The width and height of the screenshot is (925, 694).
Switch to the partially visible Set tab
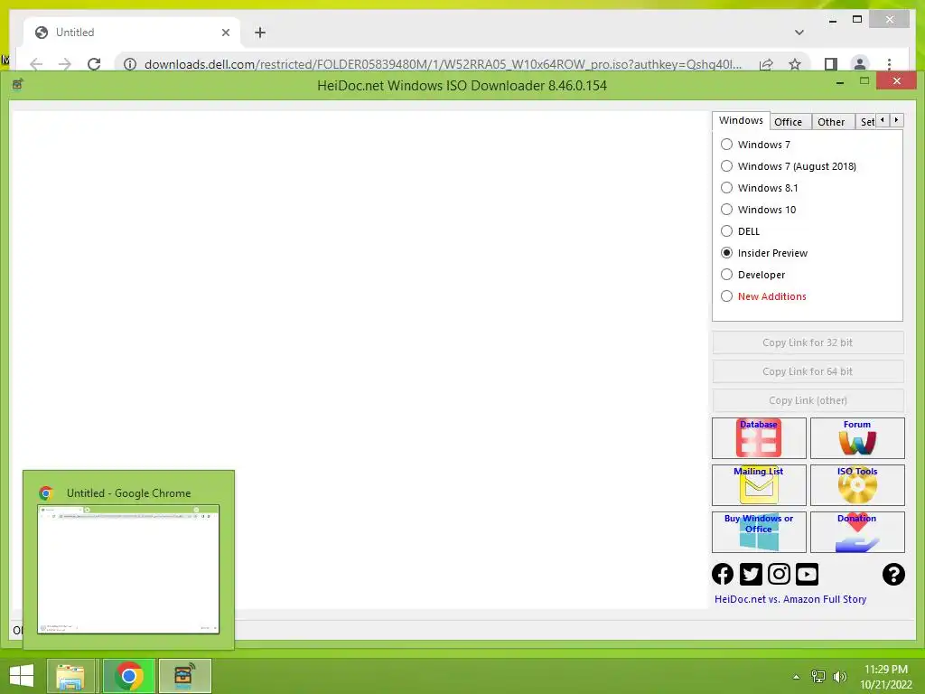tap(866, 122)
